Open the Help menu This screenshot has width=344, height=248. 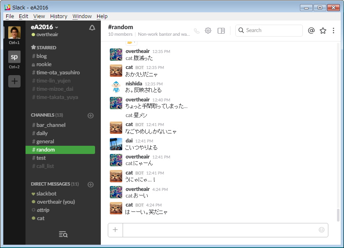pyautogui.click(x=102, y=16)
